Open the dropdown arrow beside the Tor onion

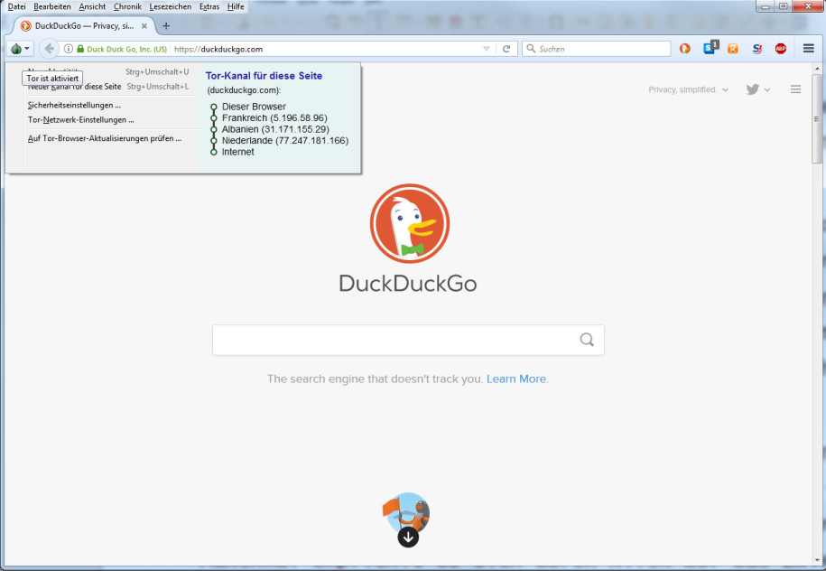click(27, 49)
